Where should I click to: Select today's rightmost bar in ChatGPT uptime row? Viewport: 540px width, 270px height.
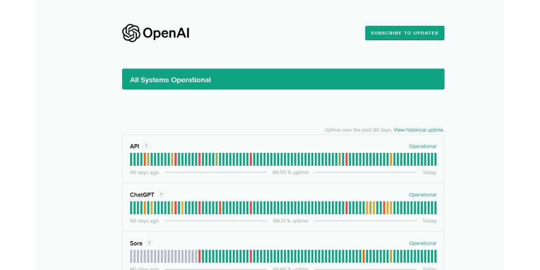tap(435, 208)
